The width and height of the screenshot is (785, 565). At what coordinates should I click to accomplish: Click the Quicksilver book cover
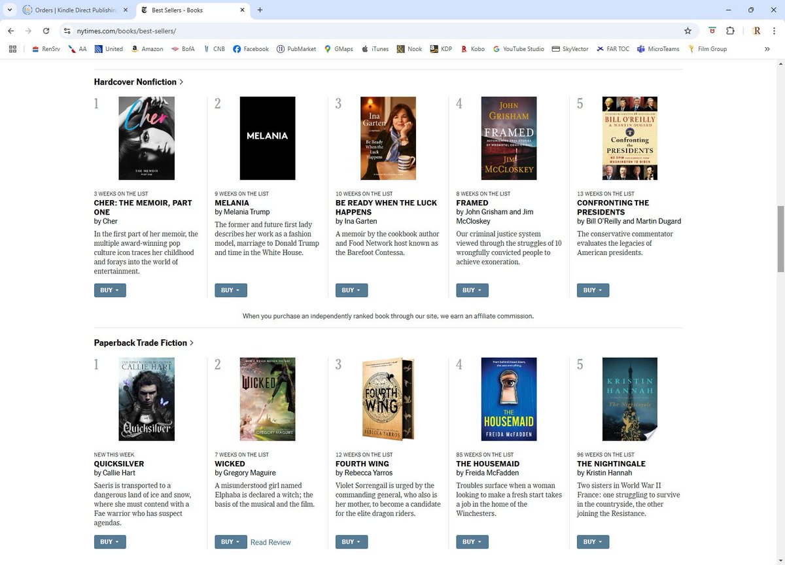[x=147, y=399]
